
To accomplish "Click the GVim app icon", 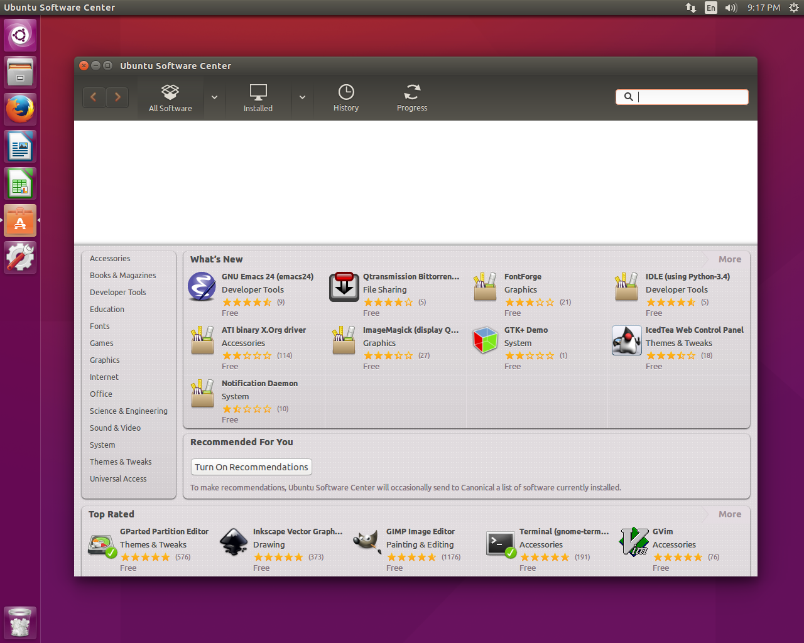I will pyautogui.click(x=634, y=542).
